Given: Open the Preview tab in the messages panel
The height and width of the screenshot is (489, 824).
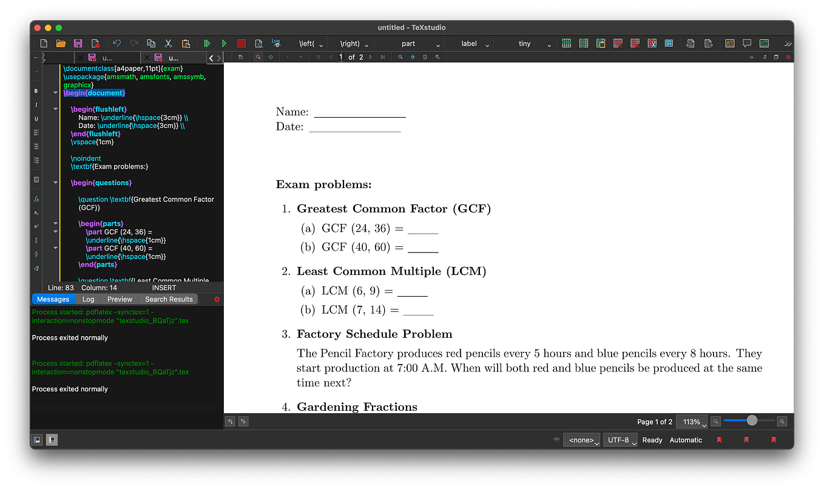Looking at the screenshot, I should pos(120,298).
